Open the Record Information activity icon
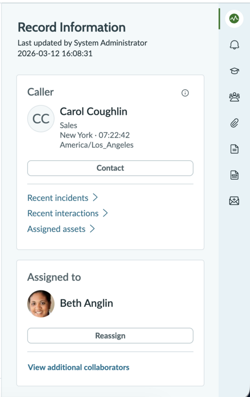Image resolution: width=250 pixels, height=397 pixels. [234, 18]
